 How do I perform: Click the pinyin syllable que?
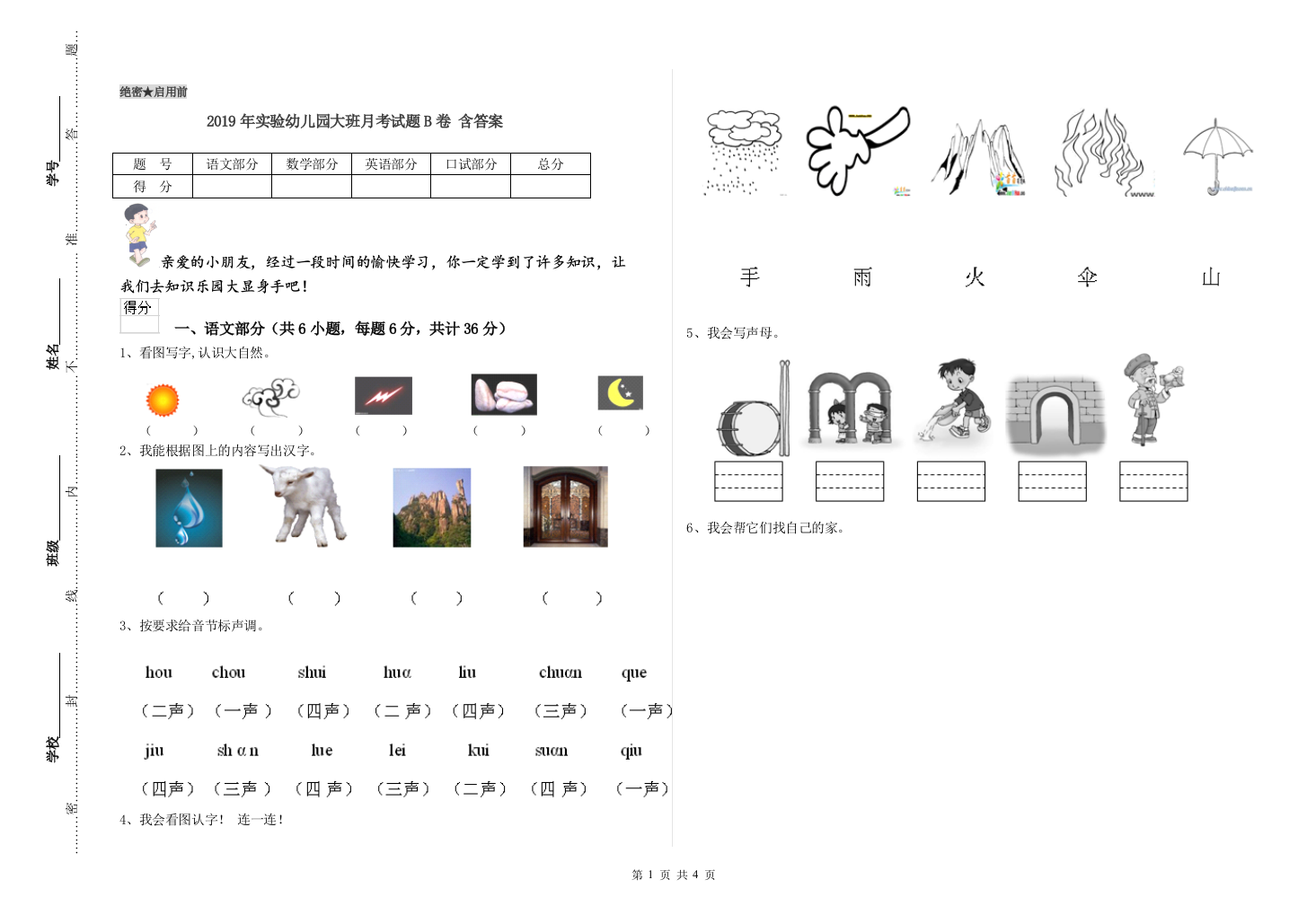634,673
